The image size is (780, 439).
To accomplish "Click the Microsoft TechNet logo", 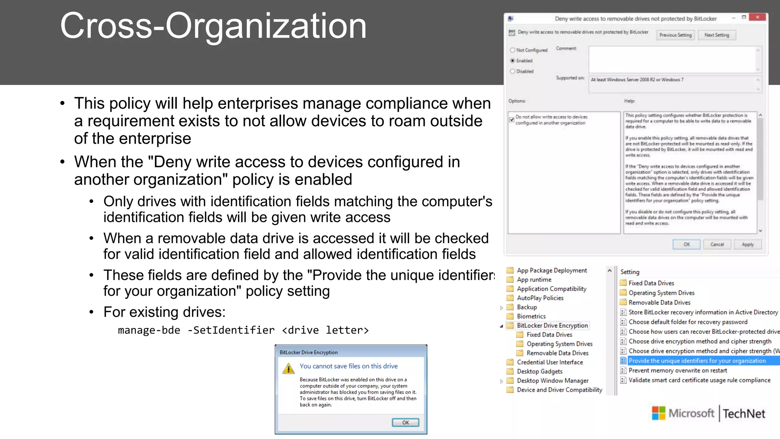I will coord(708,413).
